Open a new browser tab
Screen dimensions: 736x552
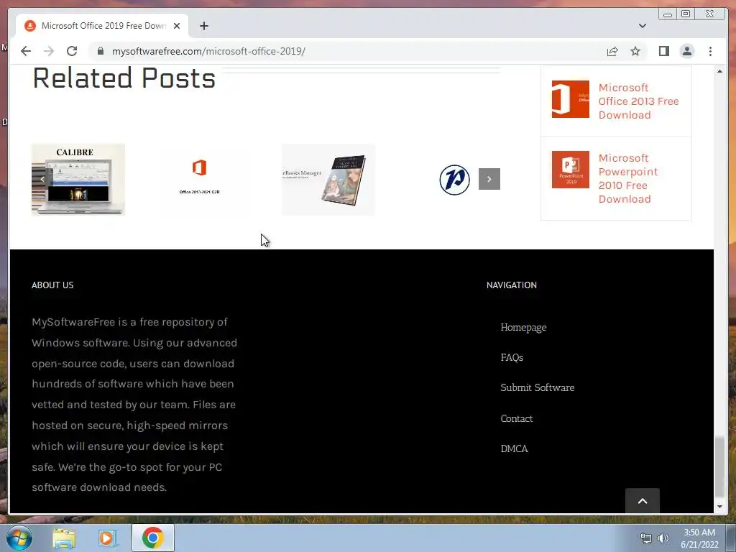point(203,26)
